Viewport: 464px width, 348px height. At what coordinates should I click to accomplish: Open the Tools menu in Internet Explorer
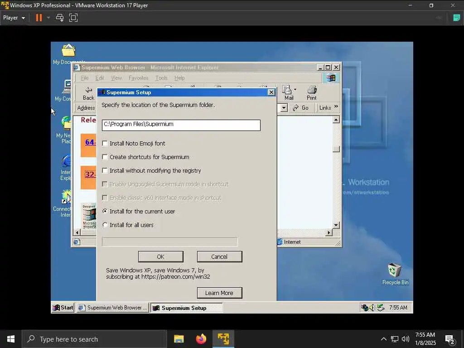[161, 78]
